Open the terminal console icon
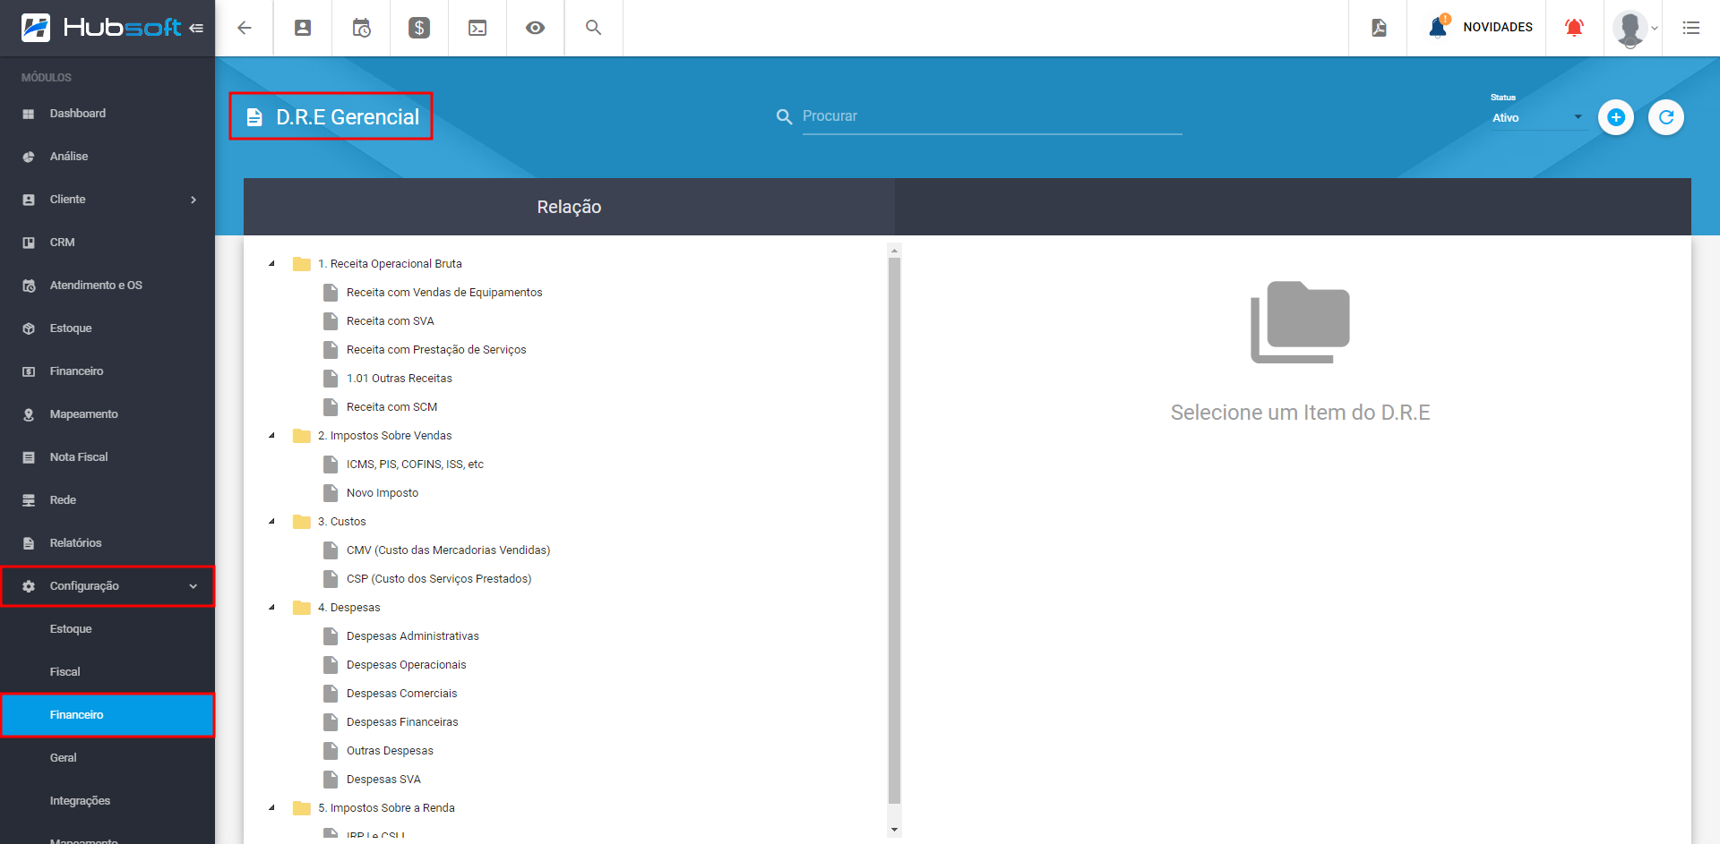The width and height of the screenshot is (1720, 844). (477, 28)
